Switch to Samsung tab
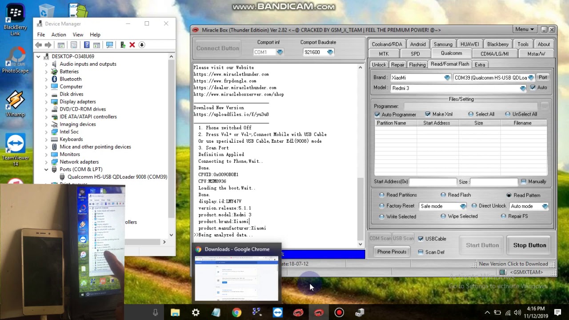The image size is (569, 320). pyautogui.click(x=443, y=44)
